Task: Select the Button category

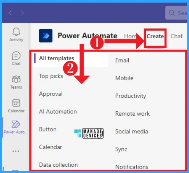Action: pos(48,129)
